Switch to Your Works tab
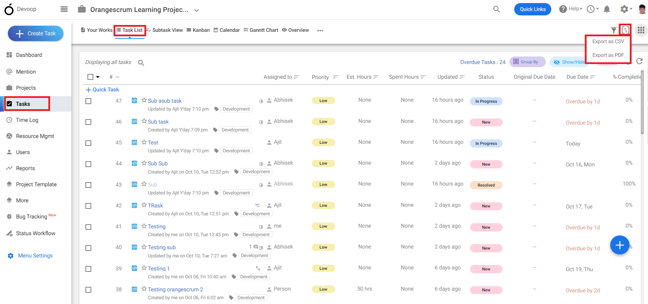 [97, 30]
